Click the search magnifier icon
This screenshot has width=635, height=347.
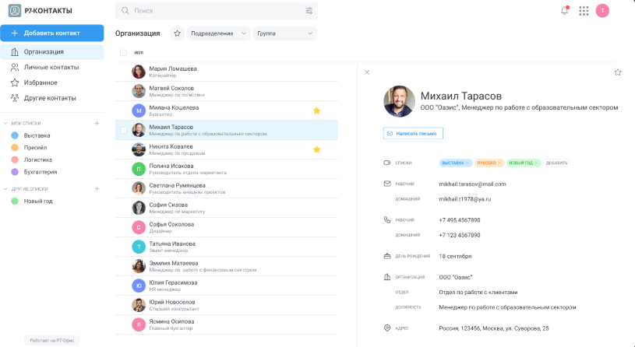click(x=125, y=11)
